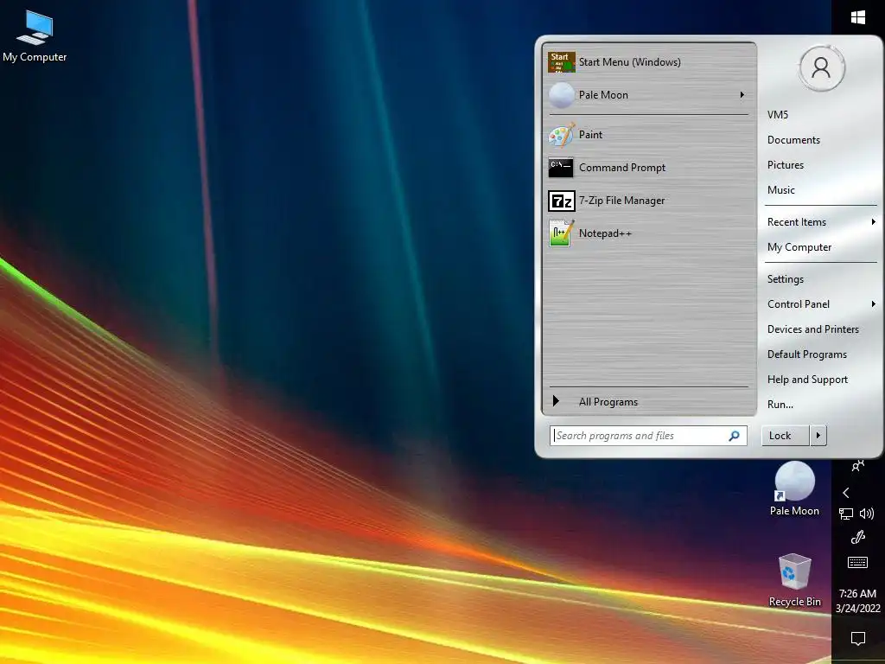Click the All Programs label
The width and height of the screenshot is (885, 664).
point(608,401)
